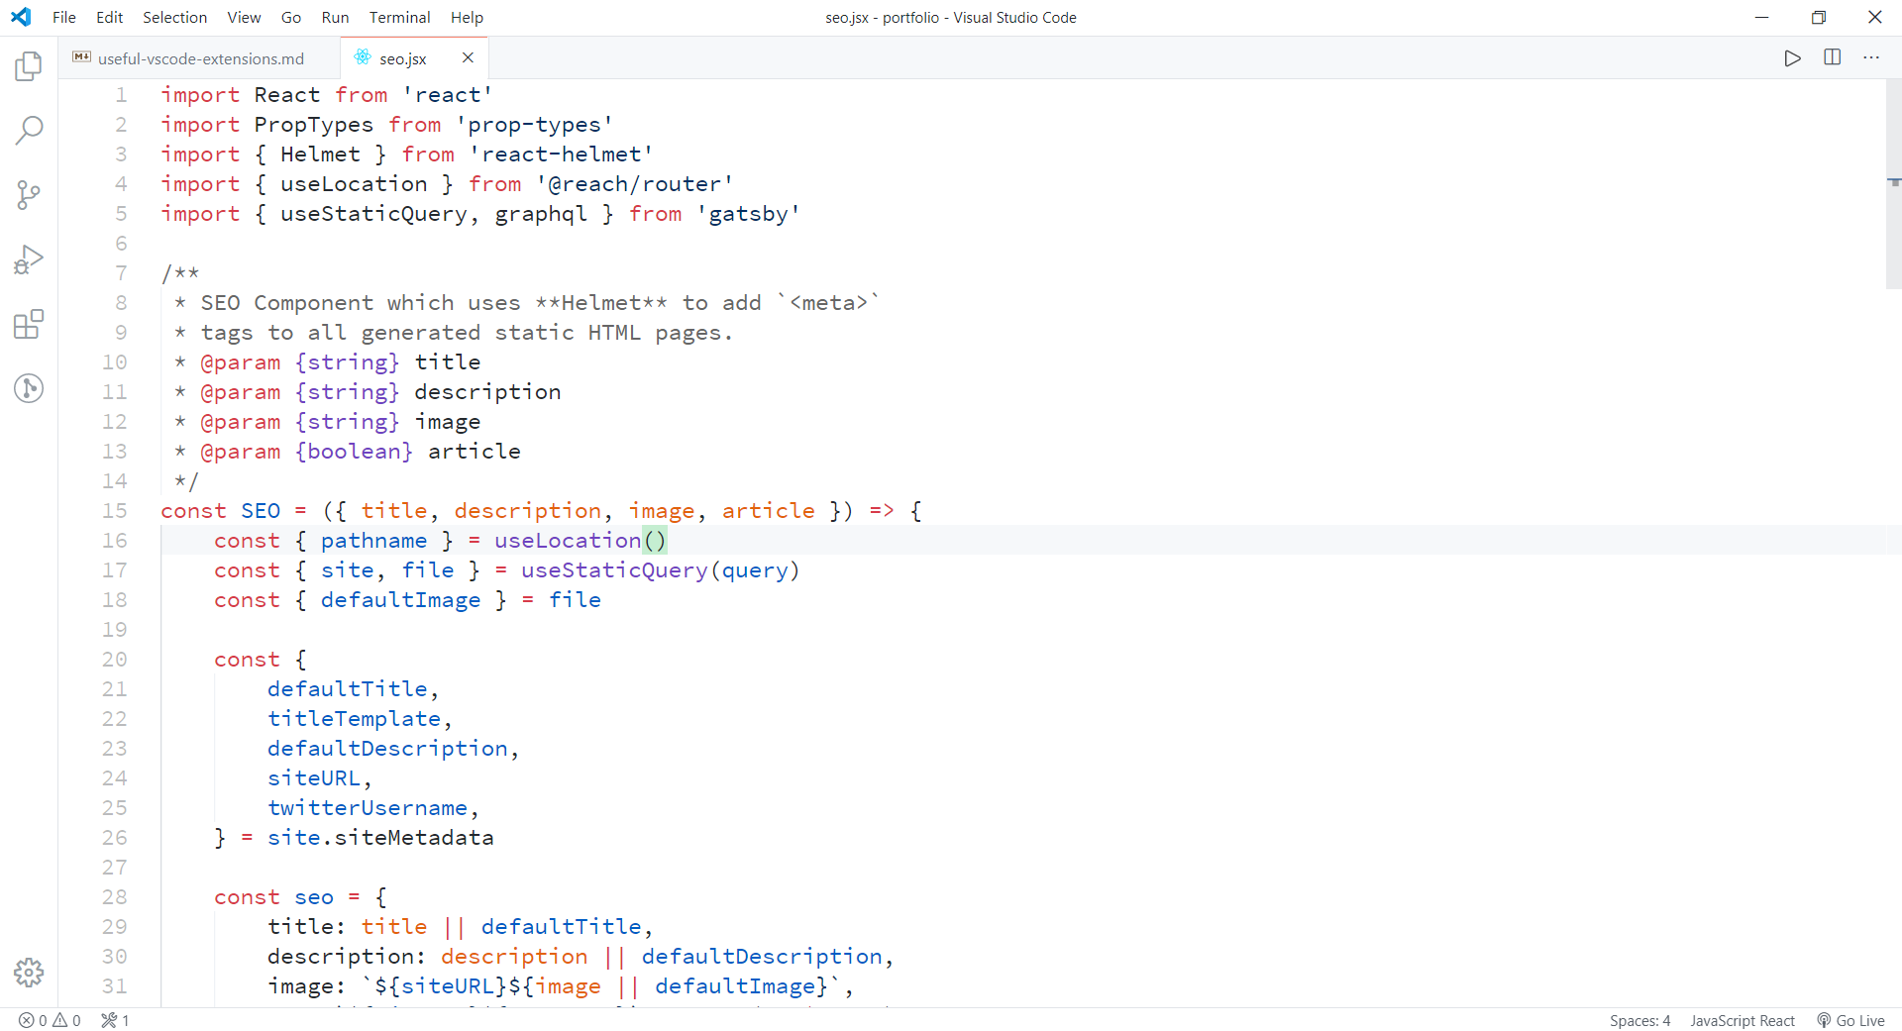Open the Run and Debug panel
1902x1031 pixels.
coord(29,258)
